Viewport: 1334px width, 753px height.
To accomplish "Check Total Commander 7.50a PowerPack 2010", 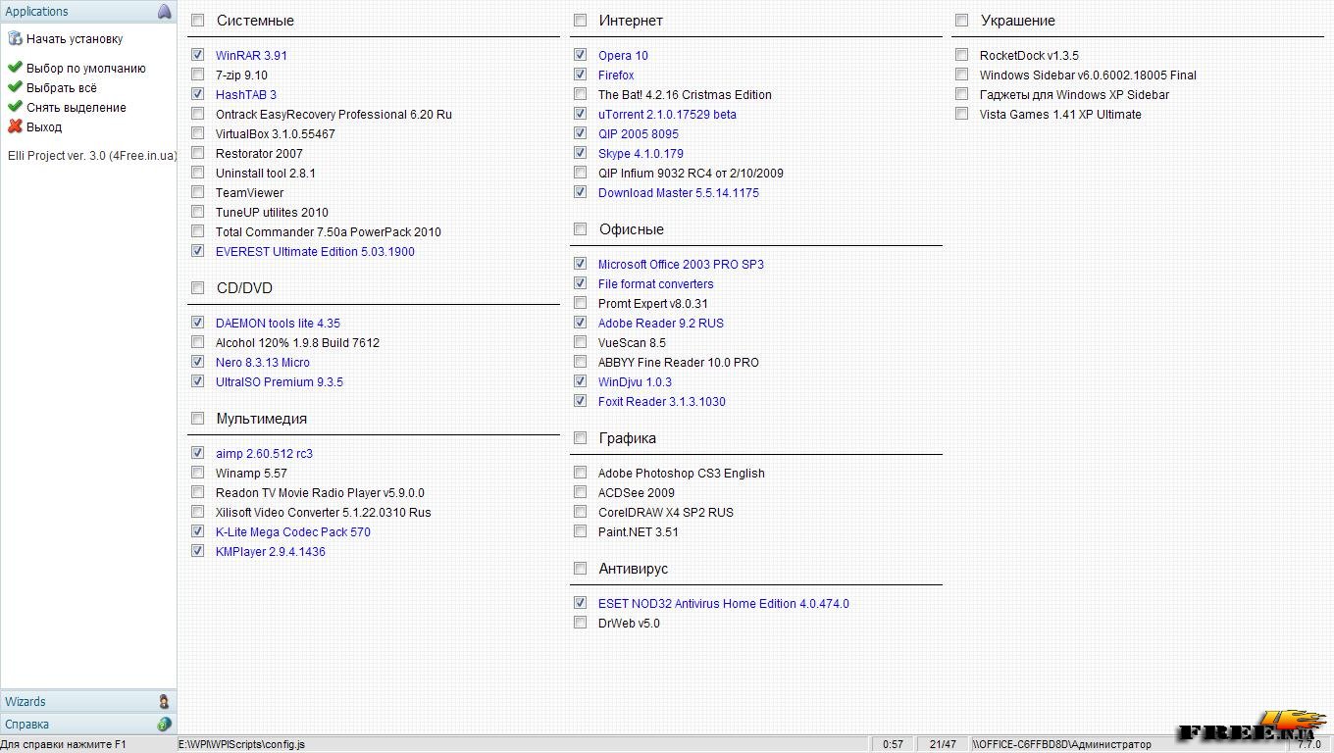I will [198, 231].
